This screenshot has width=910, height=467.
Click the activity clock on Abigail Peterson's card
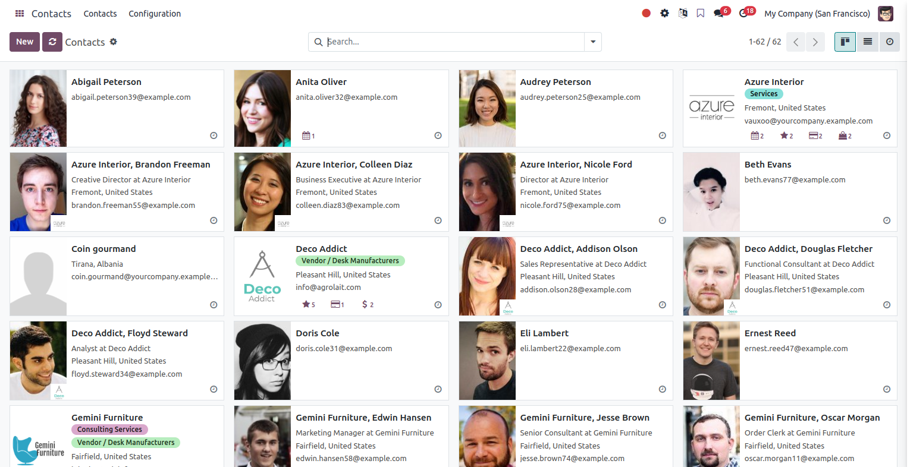(214, 135)
